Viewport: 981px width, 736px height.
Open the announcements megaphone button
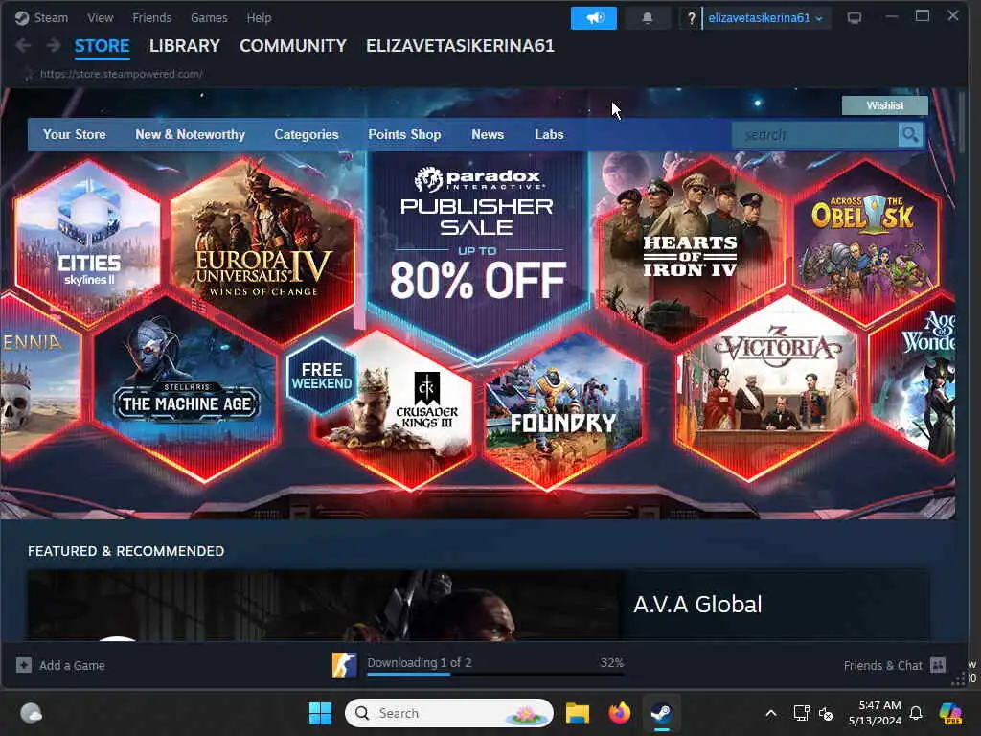point(594,18)
